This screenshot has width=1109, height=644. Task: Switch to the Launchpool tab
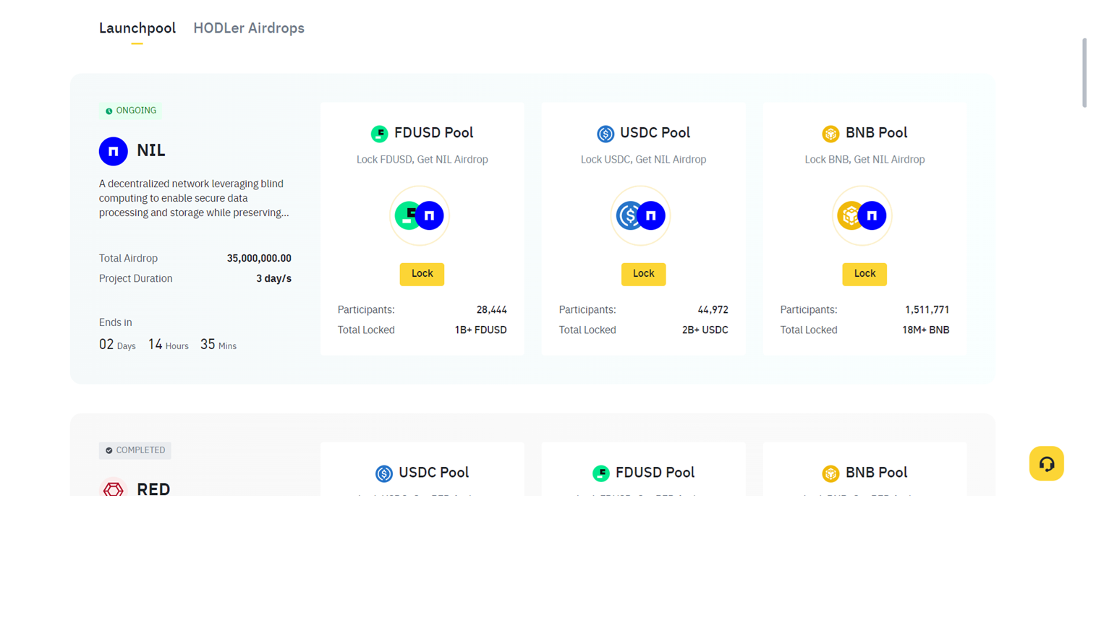tap(137, 28)
